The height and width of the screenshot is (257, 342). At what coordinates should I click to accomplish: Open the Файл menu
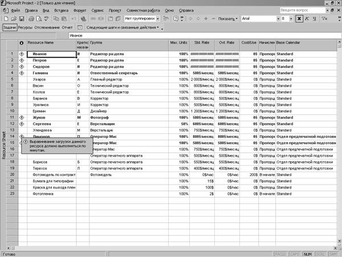[x=15, y=10]
